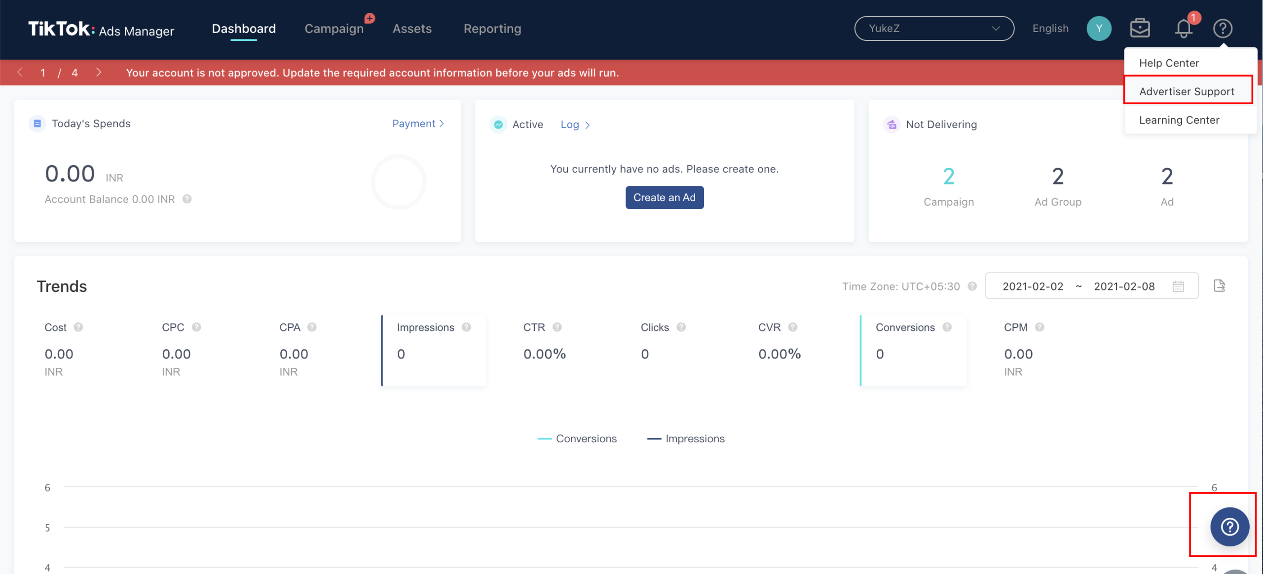Screen dimensions: 1263x574
Task: Click the Assets navigation link
Action: pyautogui.click(x=411, y=28)
